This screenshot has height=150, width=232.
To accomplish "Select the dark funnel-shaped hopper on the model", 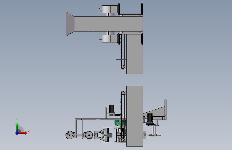I will [x=70, y=24].
